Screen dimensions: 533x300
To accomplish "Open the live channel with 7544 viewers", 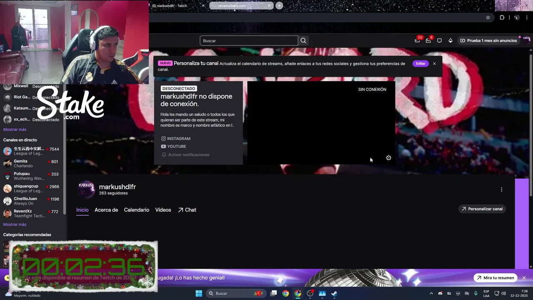I will [31, 151].
